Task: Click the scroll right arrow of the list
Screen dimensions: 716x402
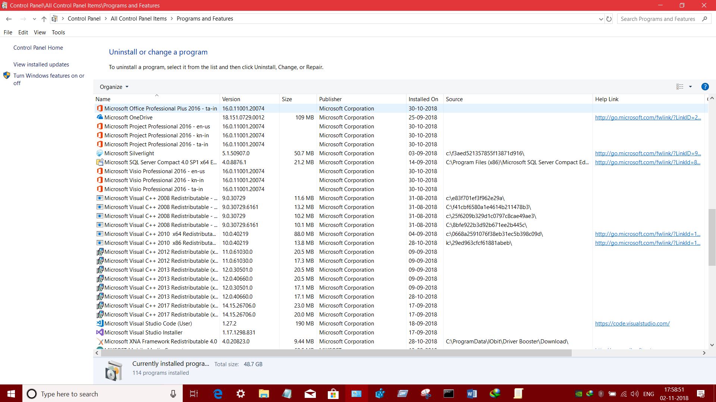Action: coord(704,353)
